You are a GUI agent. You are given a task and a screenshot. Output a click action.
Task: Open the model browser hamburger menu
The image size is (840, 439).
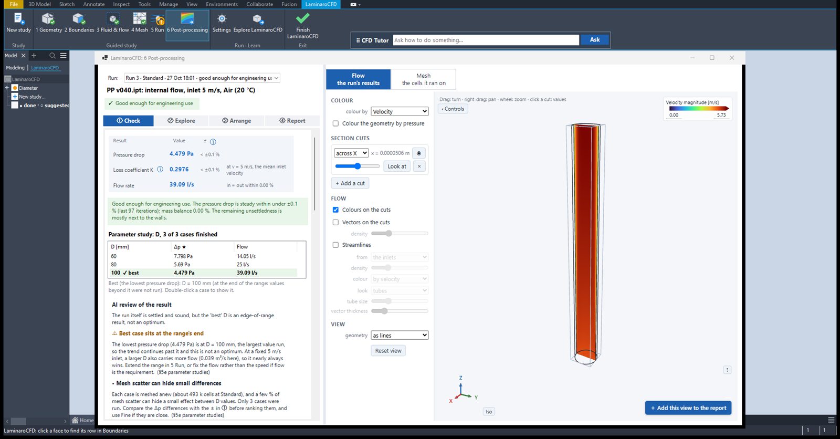pos(63,55)
